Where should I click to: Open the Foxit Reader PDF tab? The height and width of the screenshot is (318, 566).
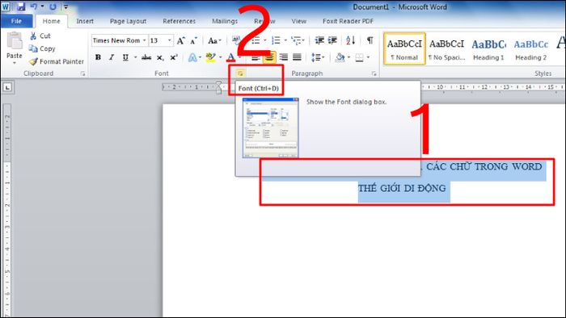pyautogui.click(x=348, y=21)
